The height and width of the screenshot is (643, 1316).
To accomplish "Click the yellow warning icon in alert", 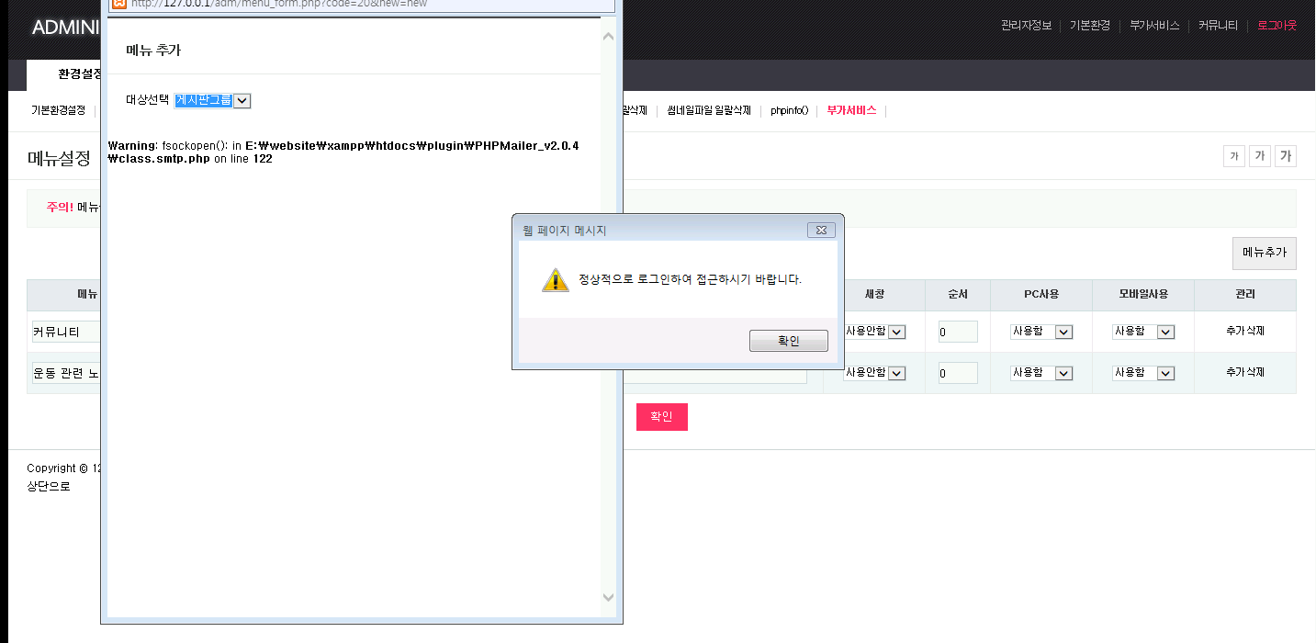I will (x=555, y=280).
